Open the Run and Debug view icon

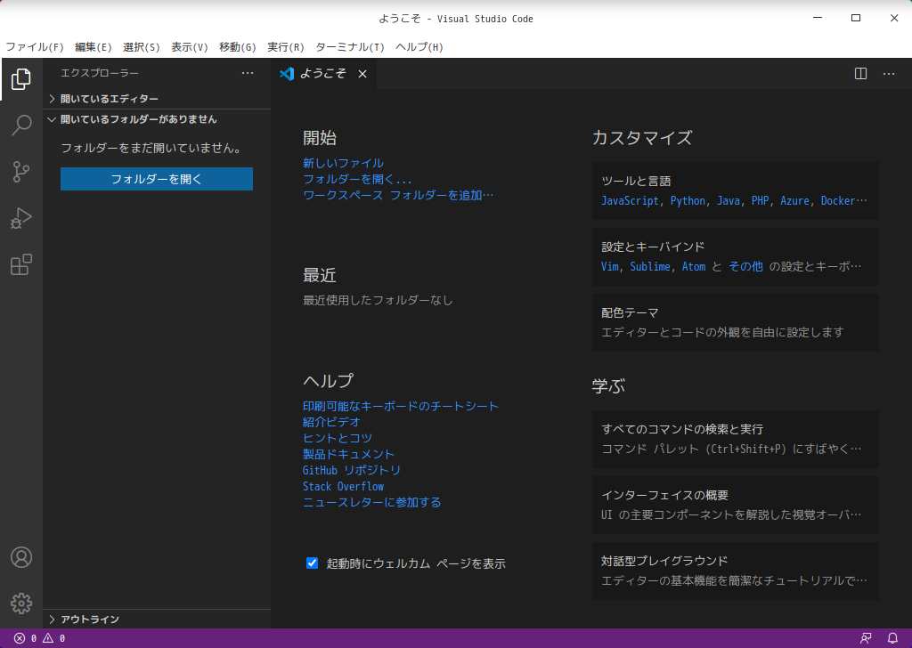(x=21, y=218)
